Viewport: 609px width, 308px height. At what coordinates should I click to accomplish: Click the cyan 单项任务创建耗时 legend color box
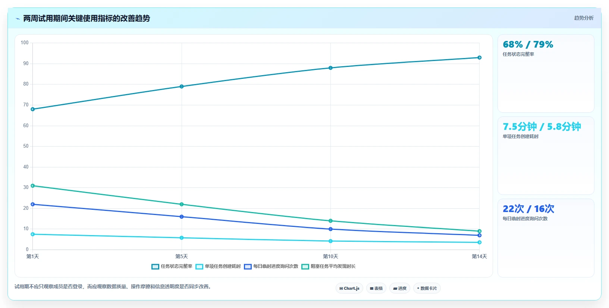(199, 266)
